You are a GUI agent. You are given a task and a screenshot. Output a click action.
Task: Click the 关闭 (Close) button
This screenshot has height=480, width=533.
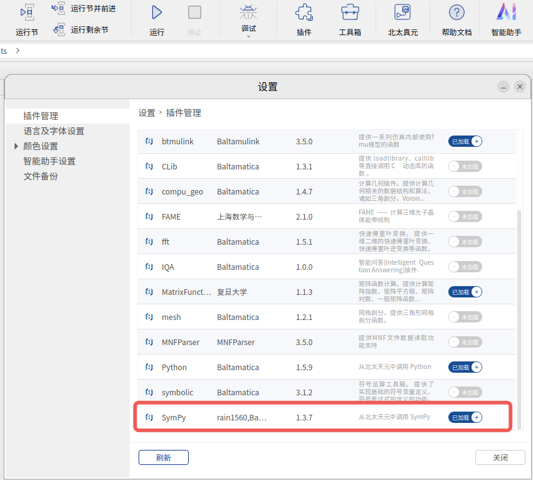point(500,457)
